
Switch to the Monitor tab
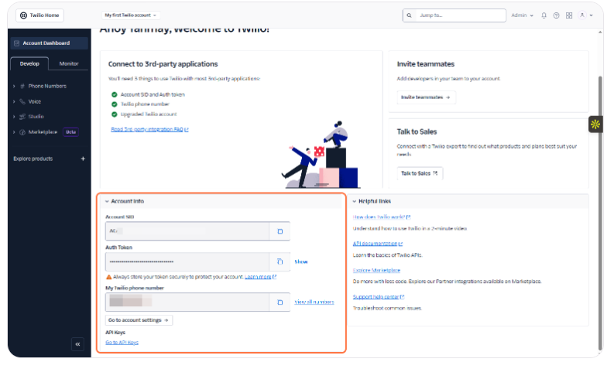pos(69,63)
